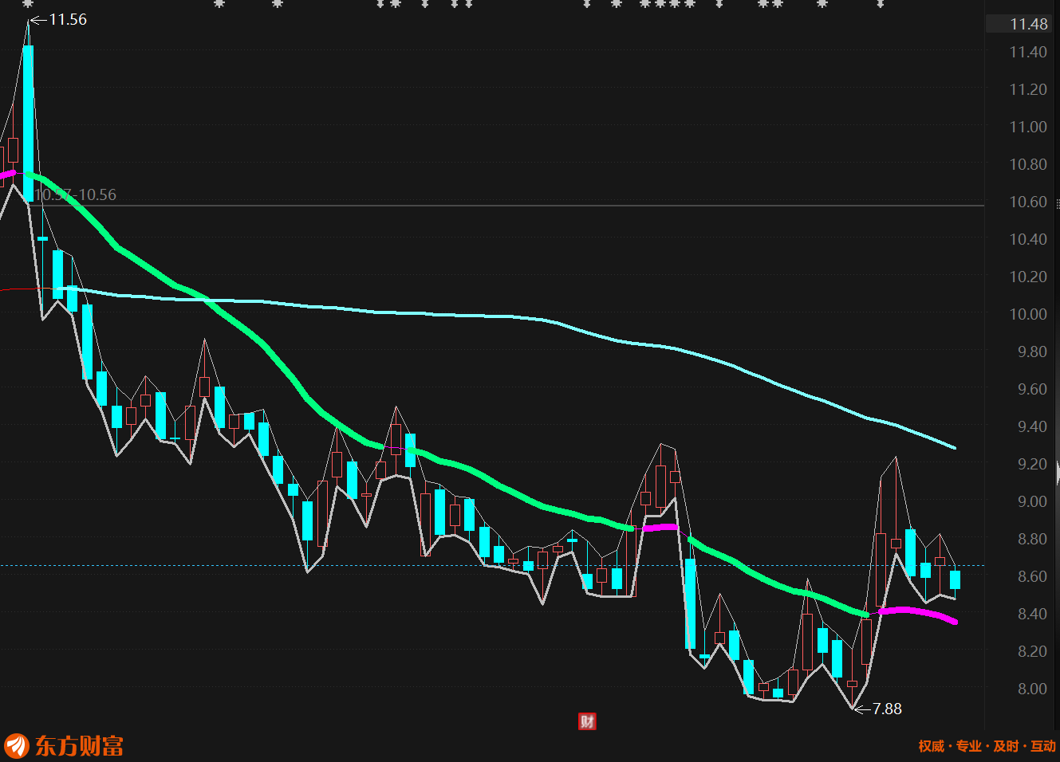This screenshot has width=1060, height=762.
Task: Click the 9.00 axis value
Action: pos(1032,501)
